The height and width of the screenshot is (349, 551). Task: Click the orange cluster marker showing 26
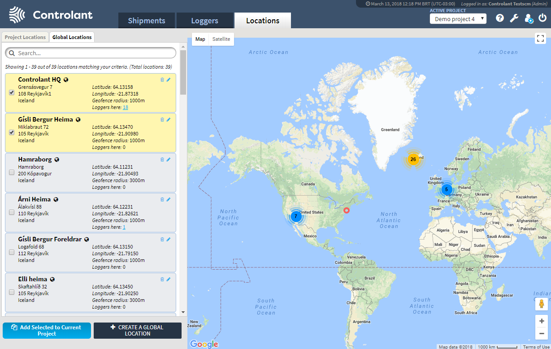point(413,159)
